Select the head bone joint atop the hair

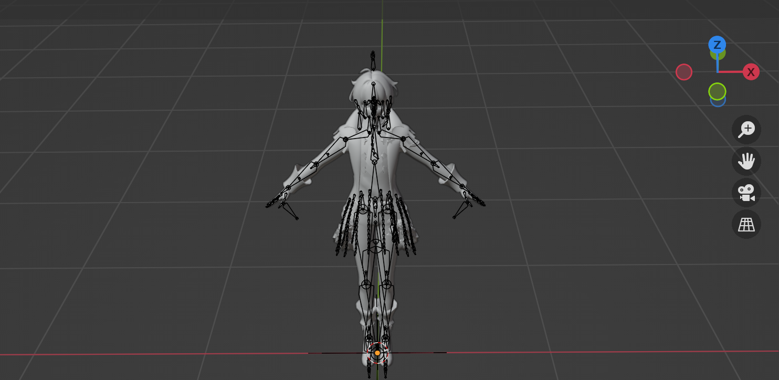(373, 84)
